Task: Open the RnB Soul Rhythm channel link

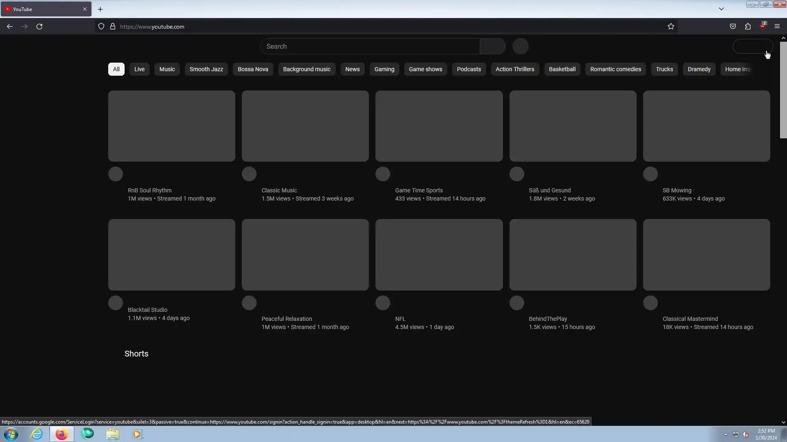Action: click(150, 190)
